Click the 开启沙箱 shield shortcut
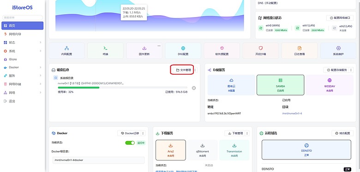Screen dimensions: 360x172 coord(261,51)
